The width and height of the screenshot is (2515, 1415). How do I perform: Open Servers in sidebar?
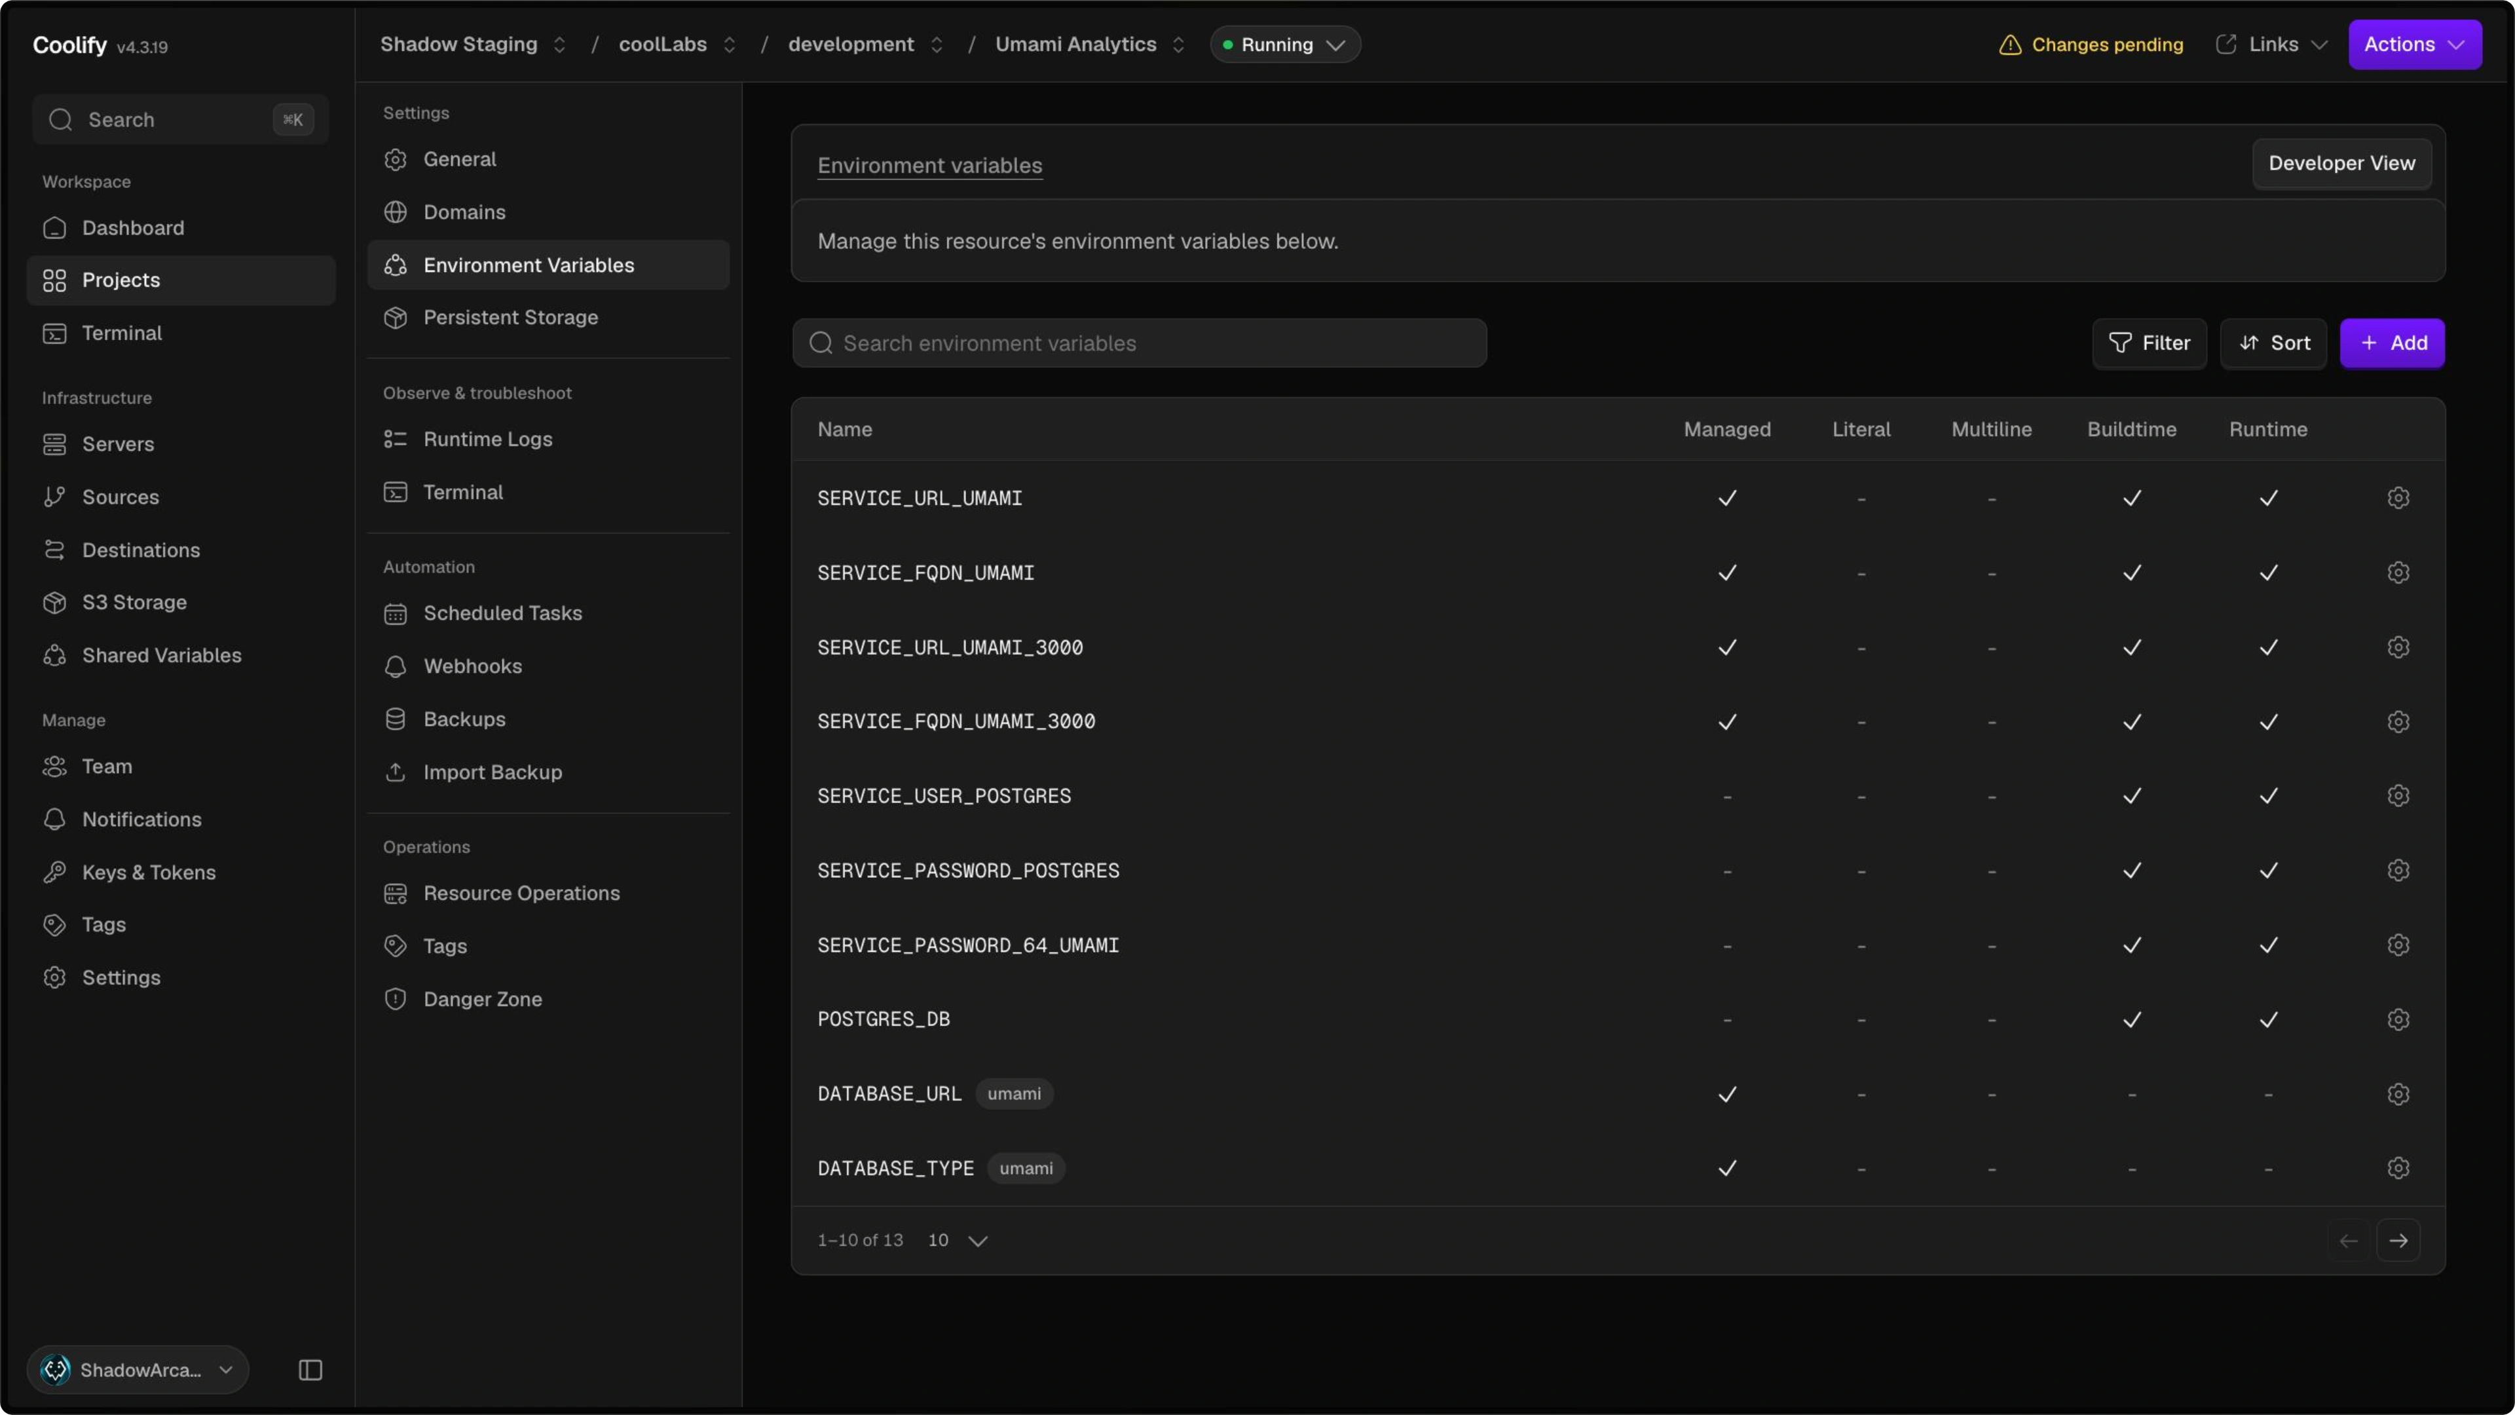[181, 444]
